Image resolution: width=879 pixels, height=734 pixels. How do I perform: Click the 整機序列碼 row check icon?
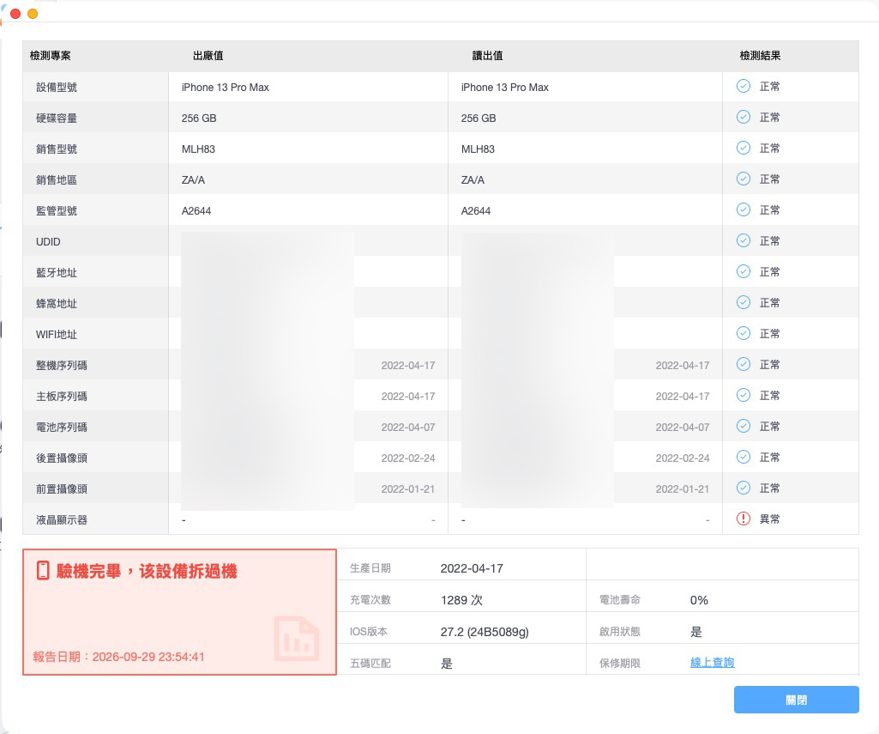click(x=743, y=364)
